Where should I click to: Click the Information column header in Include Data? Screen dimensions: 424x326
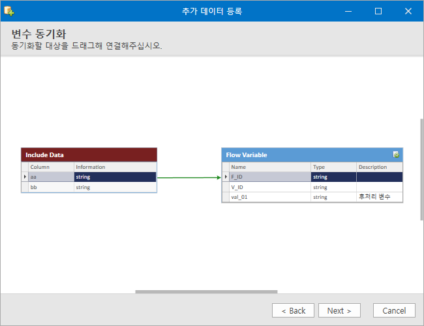click(x=115, y=167)
